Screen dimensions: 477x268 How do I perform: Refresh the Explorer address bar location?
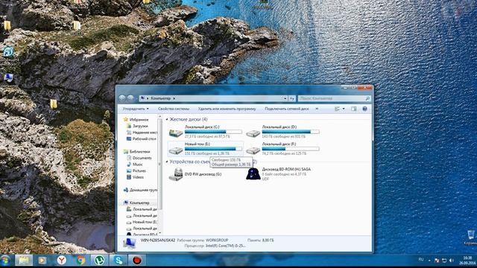291,98
